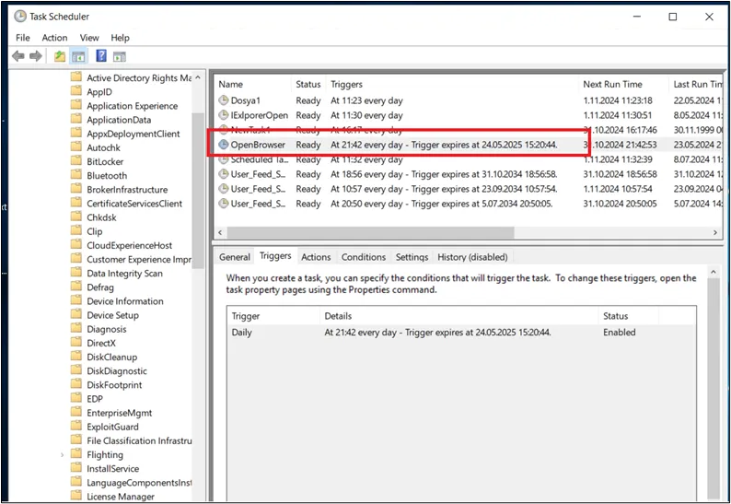Select the CertificateServicesClient folder
The width and height of the screenshot is (731, 504).
tap(134, 204)
